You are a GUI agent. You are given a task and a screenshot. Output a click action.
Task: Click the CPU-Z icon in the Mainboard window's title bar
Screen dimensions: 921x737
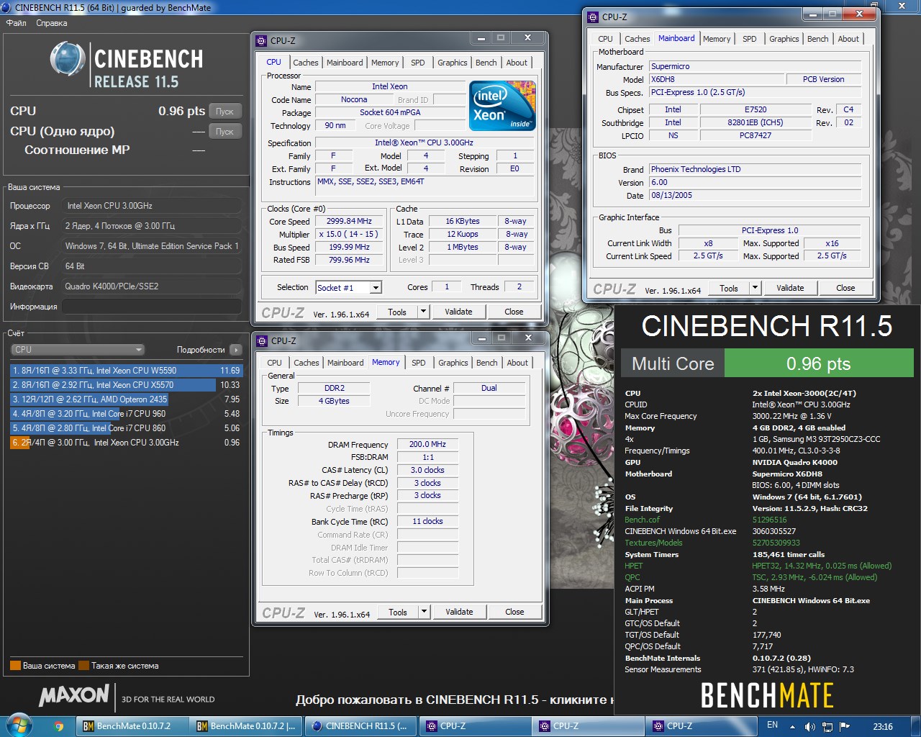tap(593, 17)
